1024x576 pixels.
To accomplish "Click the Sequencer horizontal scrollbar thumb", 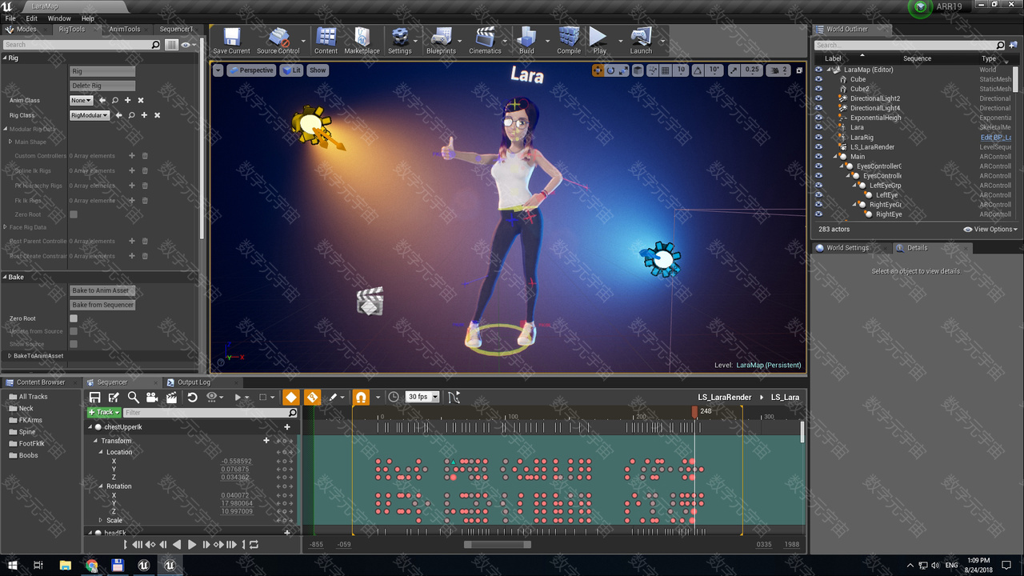I will click(498, 545).
